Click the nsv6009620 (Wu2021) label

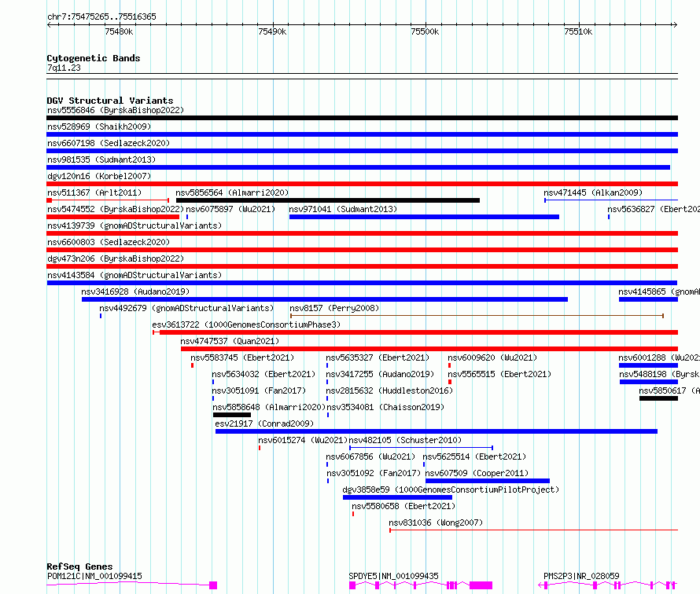tap(492, 357)
